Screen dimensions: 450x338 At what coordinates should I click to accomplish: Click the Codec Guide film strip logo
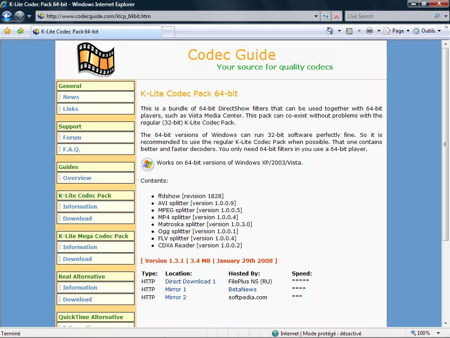tap(96, 59)
